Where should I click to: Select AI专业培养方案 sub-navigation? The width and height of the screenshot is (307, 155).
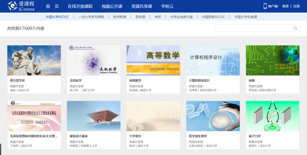pyautogui.click(x=181, y=17)
